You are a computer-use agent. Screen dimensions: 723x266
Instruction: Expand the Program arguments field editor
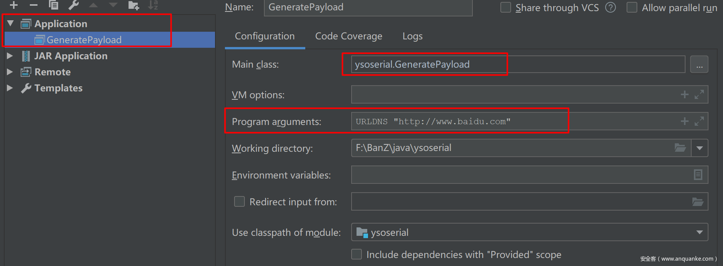[699, 121]
